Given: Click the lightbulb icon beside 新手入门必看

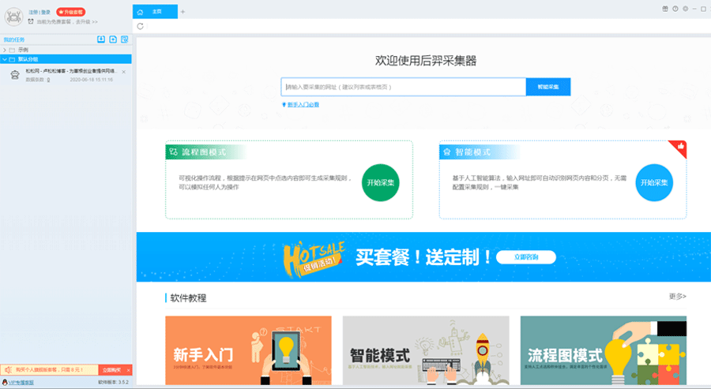Looking at the screenshot, I should pos(284,105).
